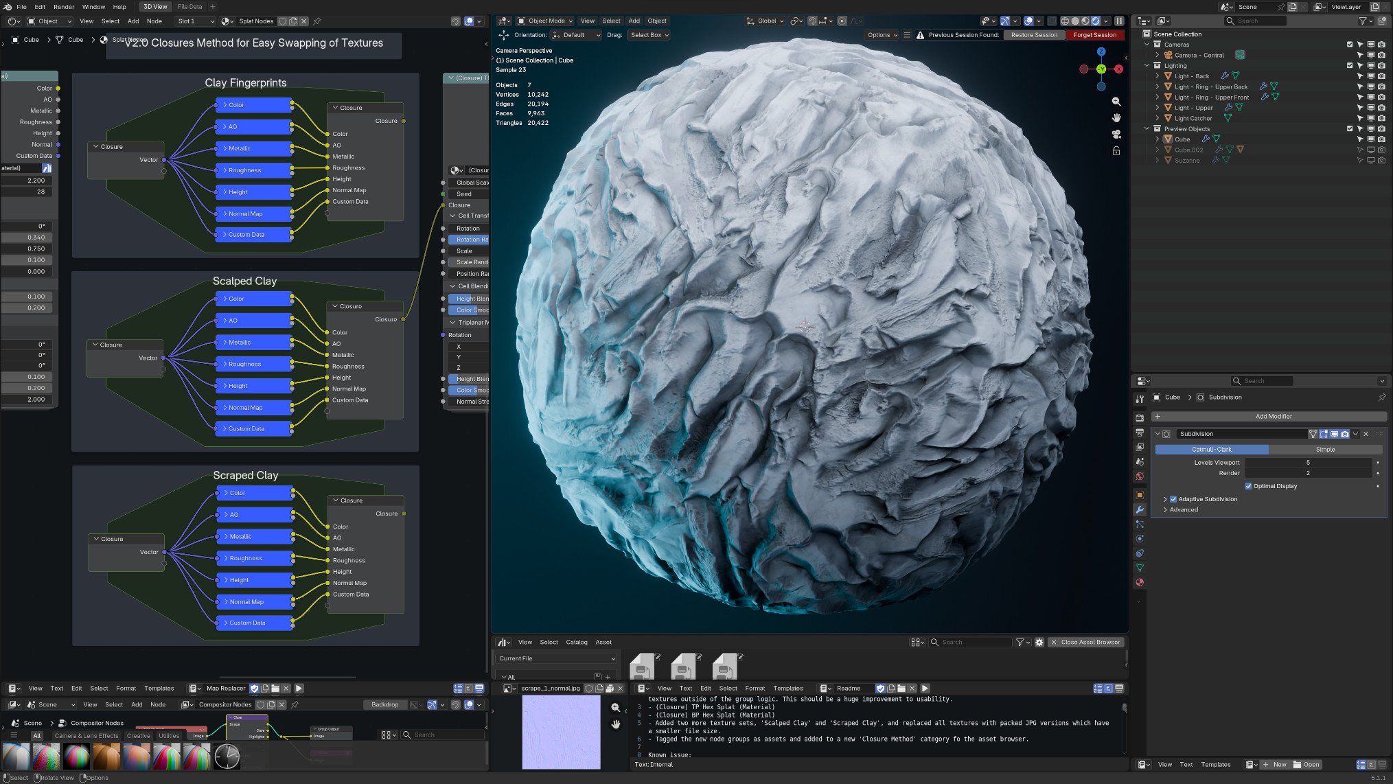Click Close Asset Browser button
Screen dimensions: 1393x784
1085,642
